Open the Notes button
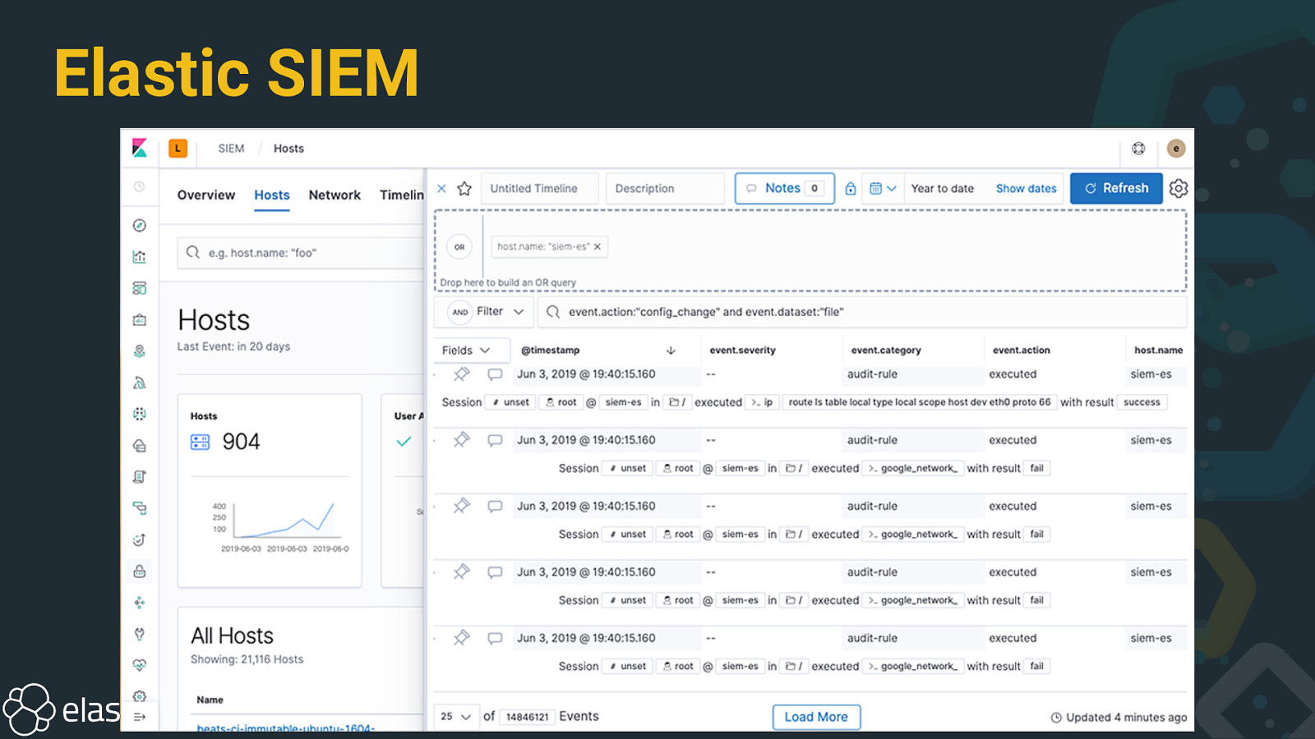Viewport: 1315px width, 739px height. point(785,188)
